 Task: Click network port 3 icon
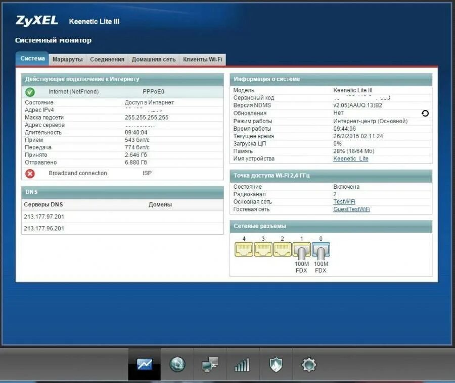(263, 249)
